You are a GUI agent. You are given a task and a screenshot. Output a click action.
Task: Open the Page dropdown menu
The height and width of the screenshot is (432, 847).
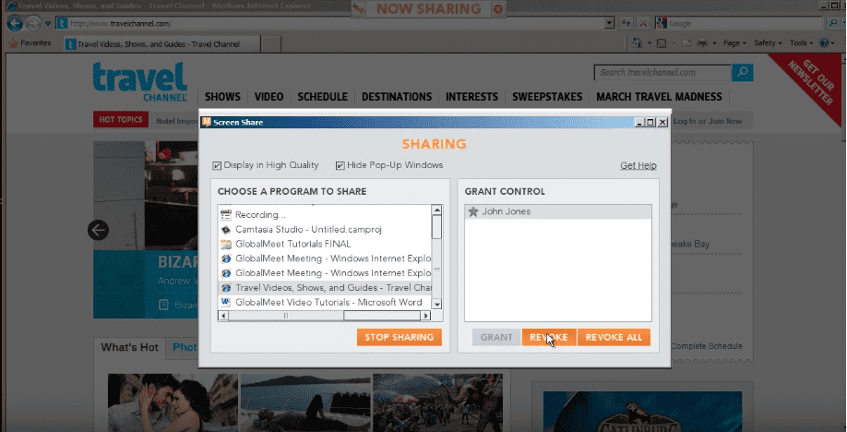[x=734, y=43]
